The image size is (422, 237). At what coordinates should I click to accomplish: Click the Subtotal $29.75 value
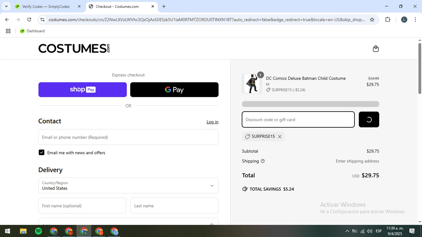pyautogui.click(x=373, y=151)
